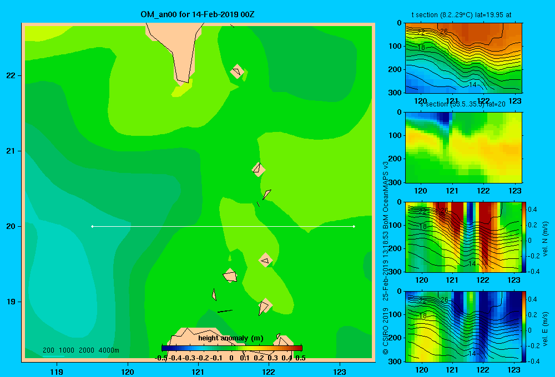The height and width of the screenshot is (377, 555).
Task: Click depth label '100' on temperature section axis
Action: pos(395,46)
